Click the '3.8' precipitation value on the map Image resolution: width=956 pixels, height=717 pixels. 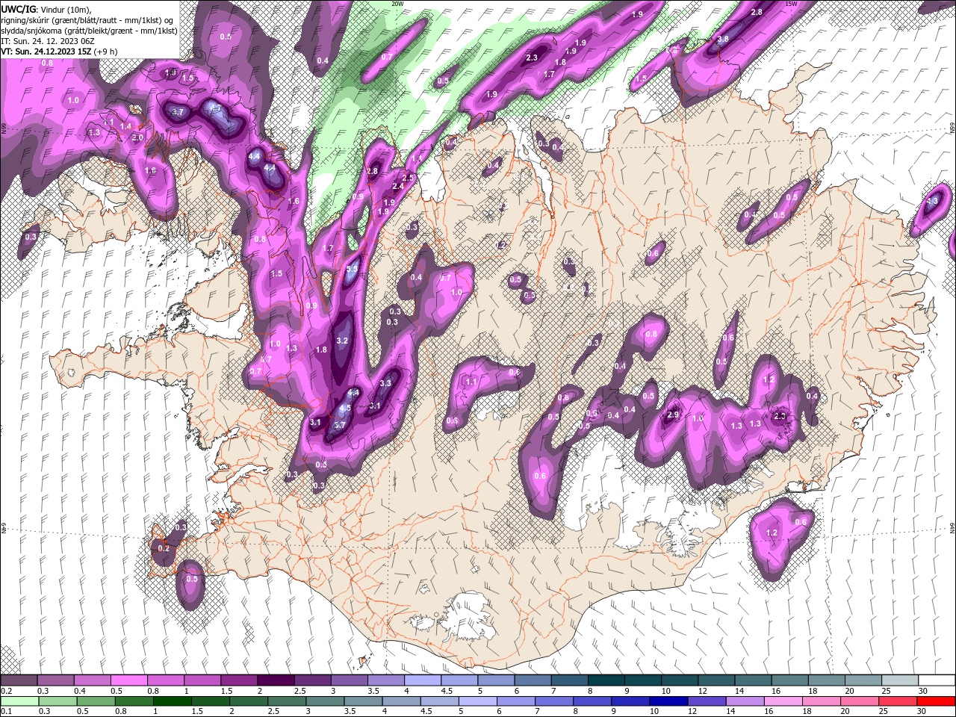[x=723, y=39]
